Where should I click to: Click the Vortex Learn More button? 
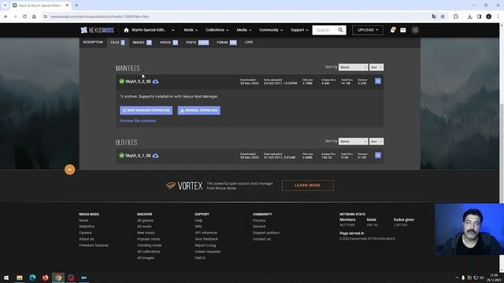point(308,186)
